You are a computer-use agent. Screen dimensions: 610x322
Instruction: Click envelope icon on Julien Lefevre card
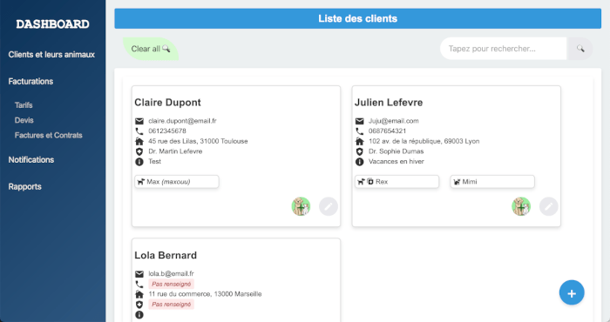click(x=359, y=121)
